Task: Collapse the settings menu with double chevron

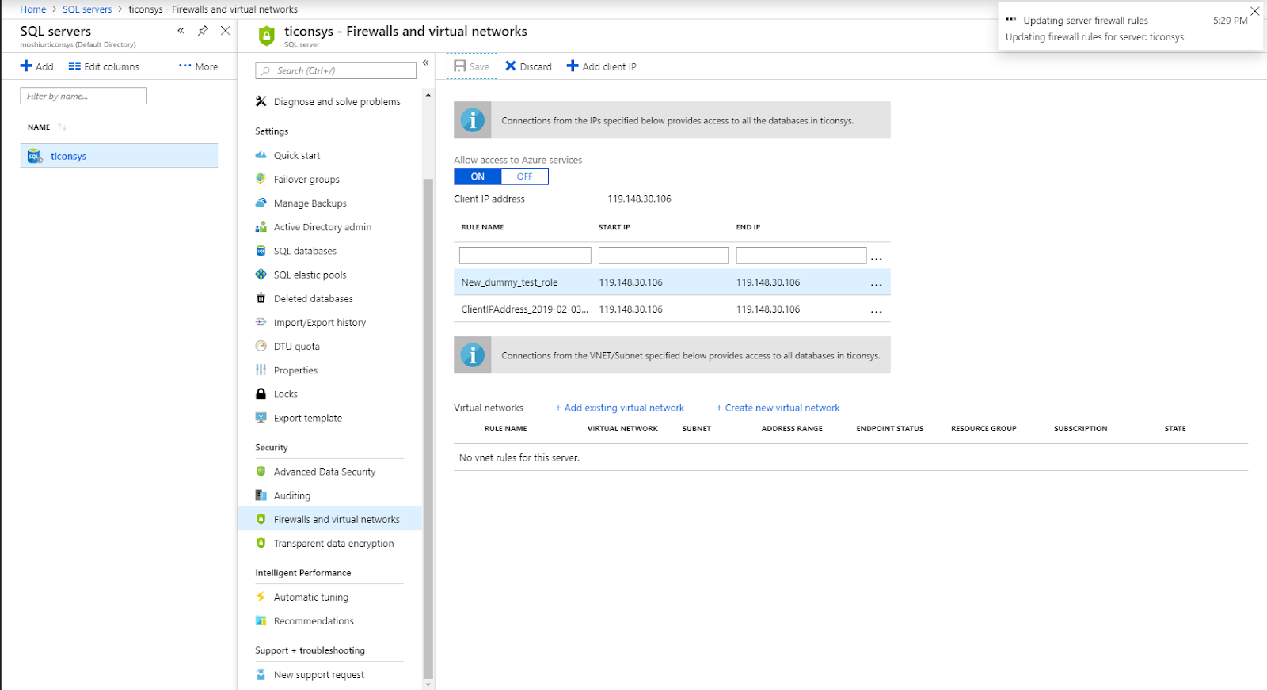Action: coord(425,63)
